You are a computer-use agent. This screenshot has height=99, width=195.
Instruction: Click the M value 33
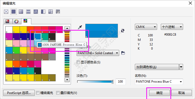pos(151,40)
